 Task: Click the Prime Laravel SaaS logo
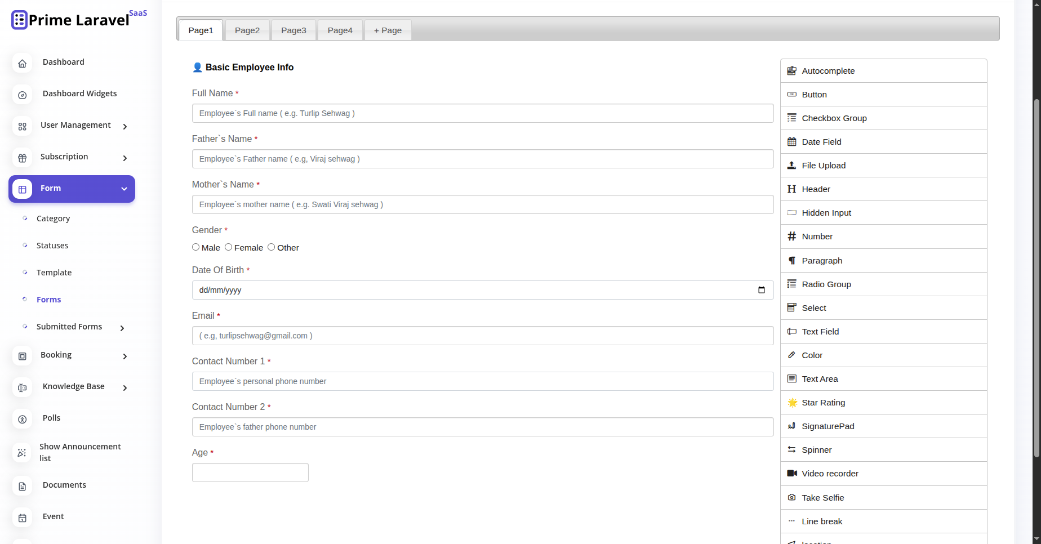pos(79,19)
